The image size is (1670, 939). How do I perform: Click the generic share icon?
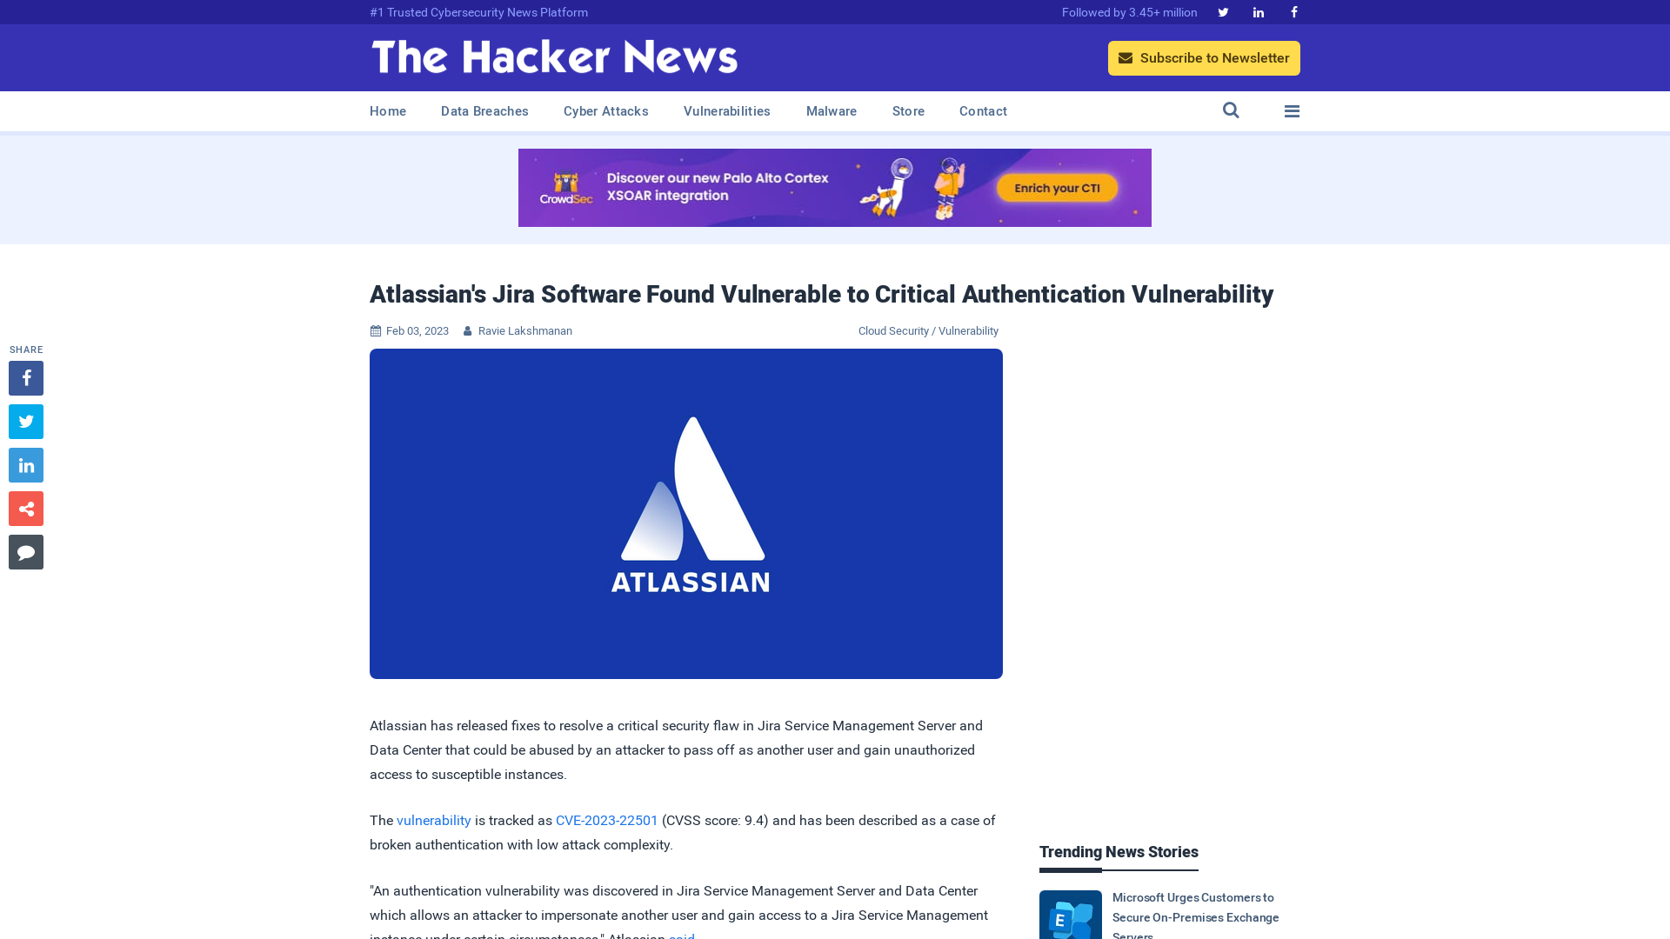[x=25, y=508]
